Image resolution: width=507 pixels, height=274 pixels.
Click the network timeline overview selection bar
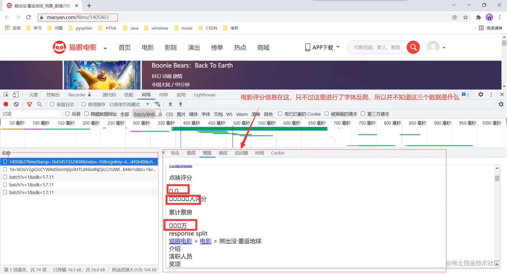[249, 129]
